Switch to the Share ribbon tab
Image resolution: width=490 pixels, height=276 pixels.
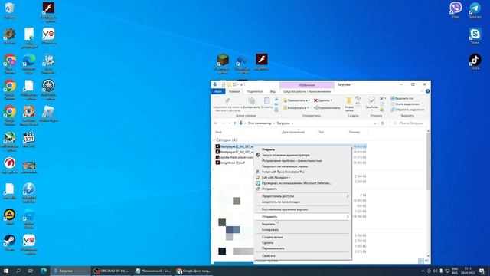pyautogui.click(x=255, y=91)
